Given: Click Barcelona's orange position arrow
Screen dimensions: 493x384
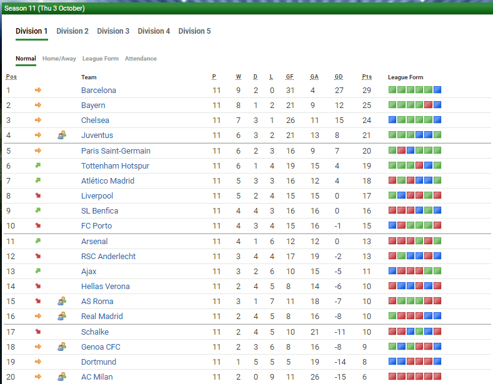Looking at the screenshot, I should (38, 90).
